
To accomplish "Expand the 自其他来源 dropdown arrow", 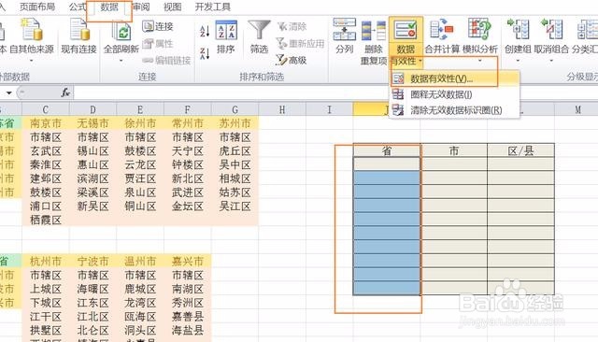I will [31, 61].
